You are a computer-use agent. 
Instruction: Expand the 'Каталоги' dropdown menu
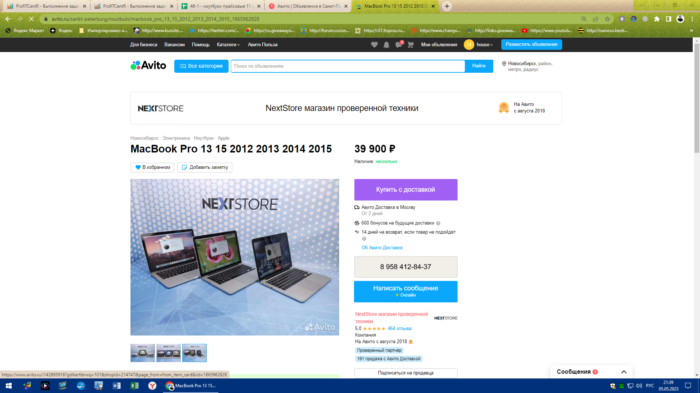(x=228, y=45)
